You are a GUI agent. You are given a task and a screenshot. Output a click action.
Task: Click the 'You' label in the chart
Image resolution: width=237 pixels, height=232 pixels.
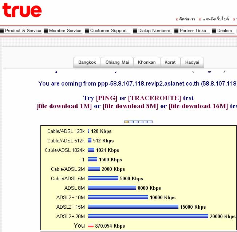[x=79, y=225]
